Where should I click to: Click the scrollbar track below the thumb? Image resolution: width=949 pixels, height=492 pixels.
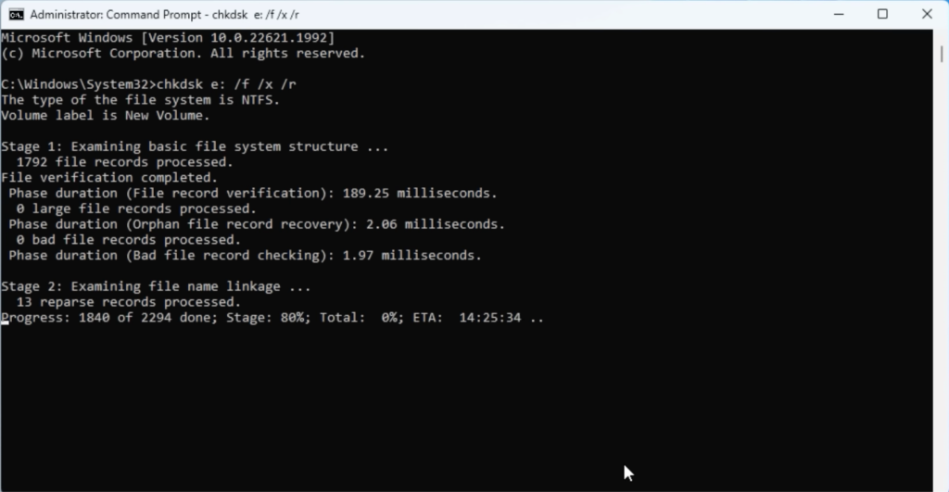[942, 272]
